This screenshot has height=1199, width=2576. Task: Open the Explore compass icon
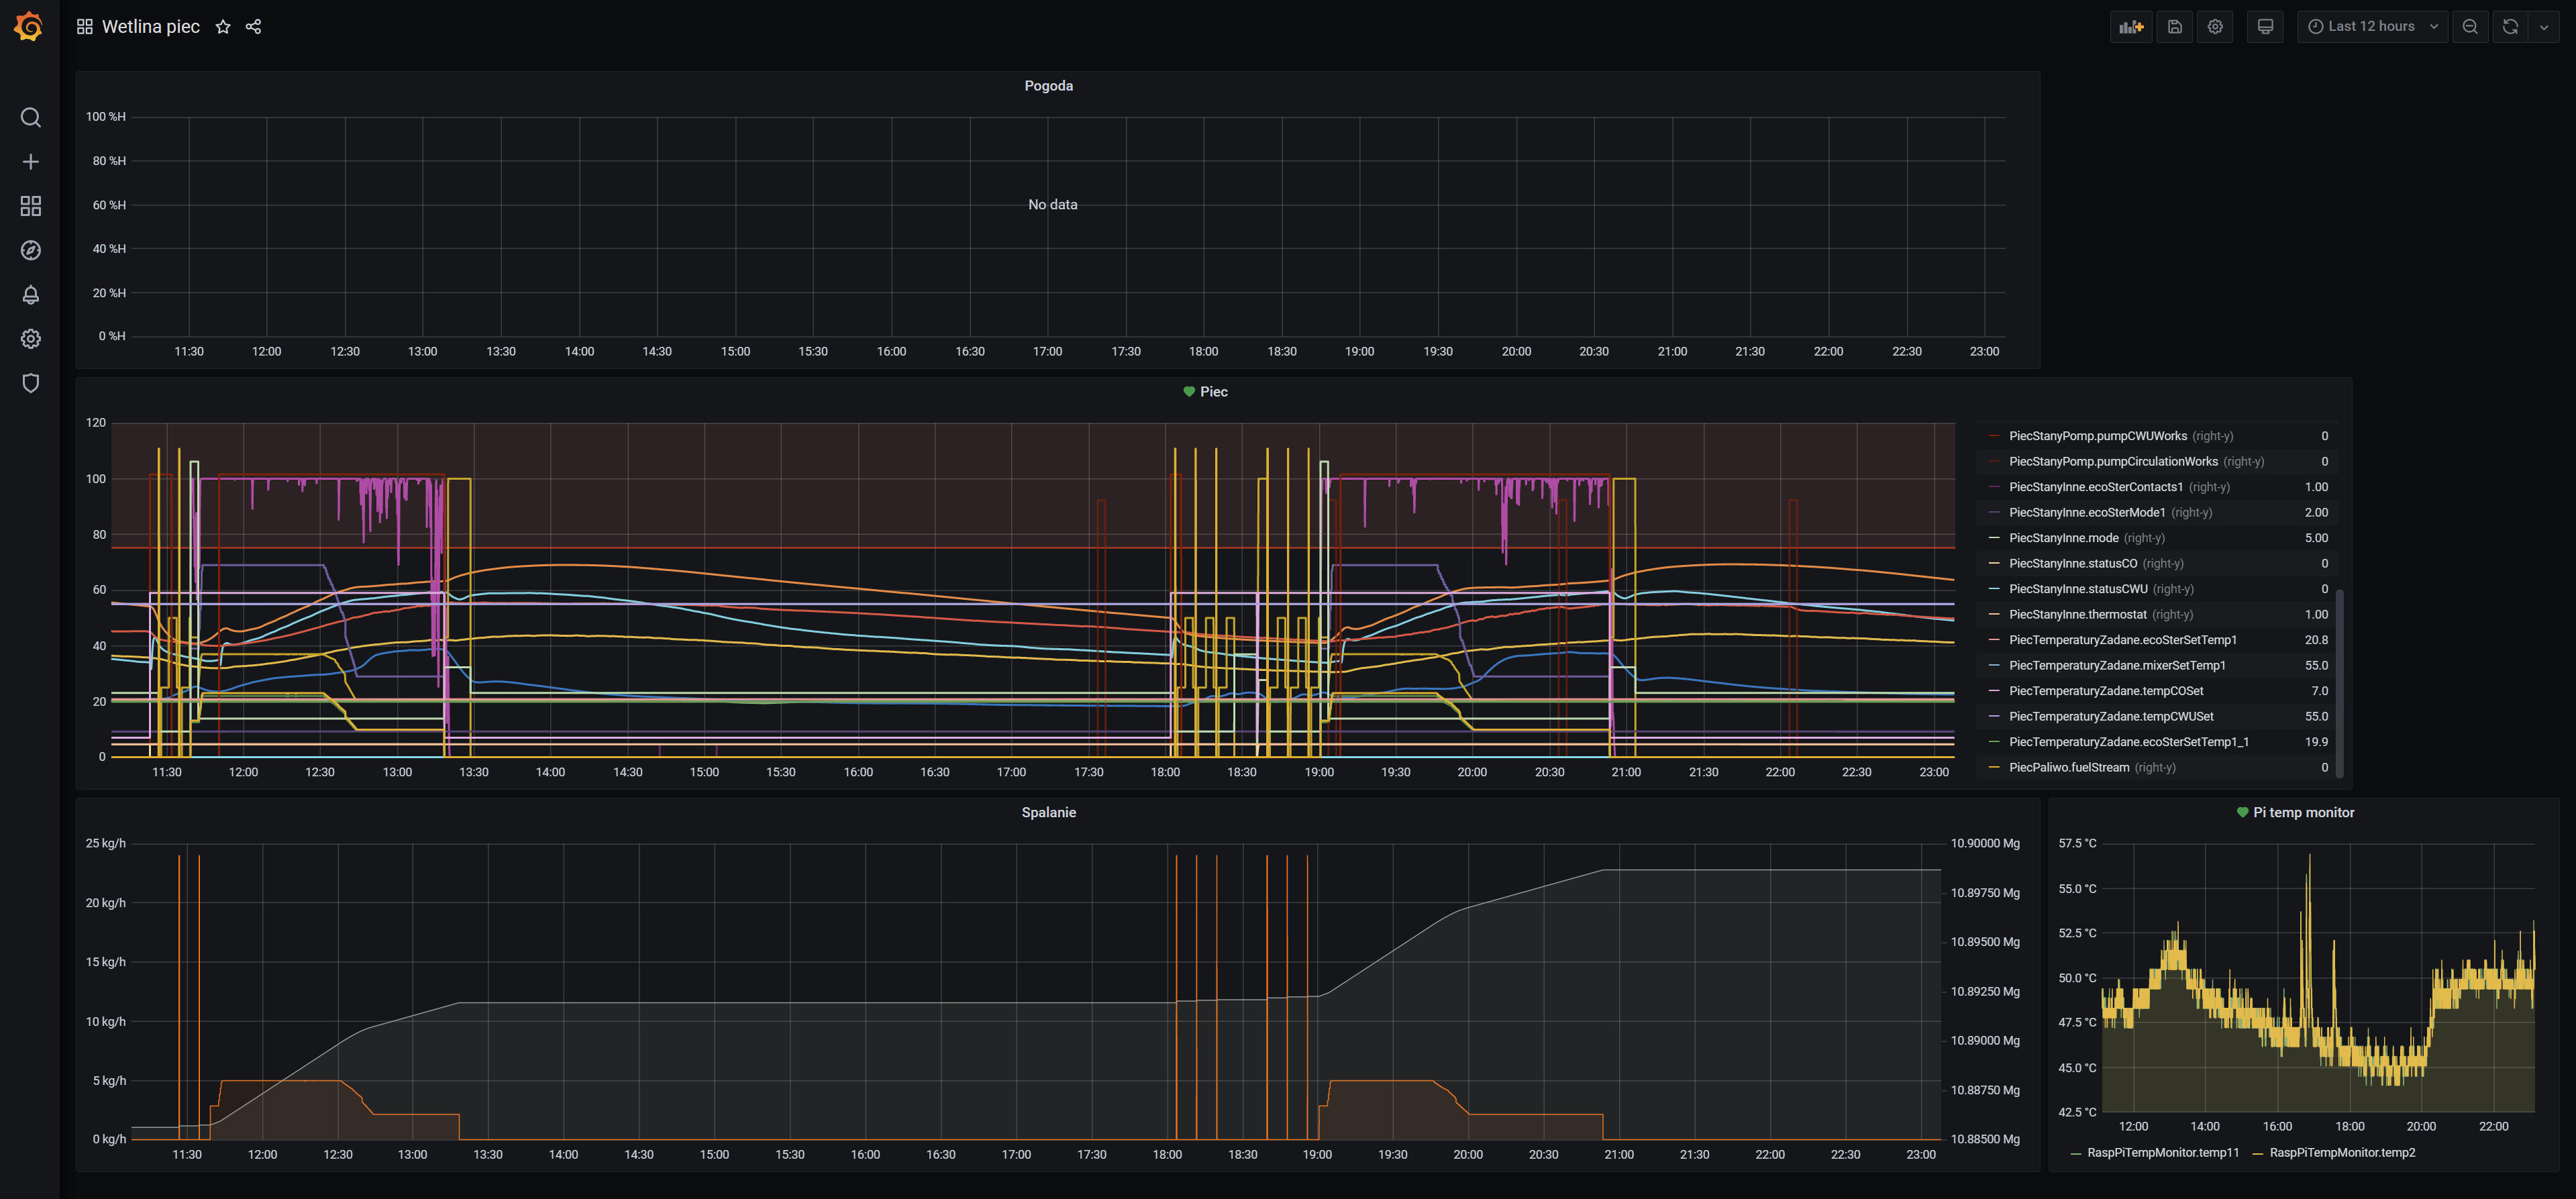tap(30, 250)
